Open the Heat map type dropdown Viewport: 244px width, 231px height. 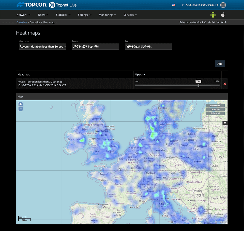[x=42, y=47]
